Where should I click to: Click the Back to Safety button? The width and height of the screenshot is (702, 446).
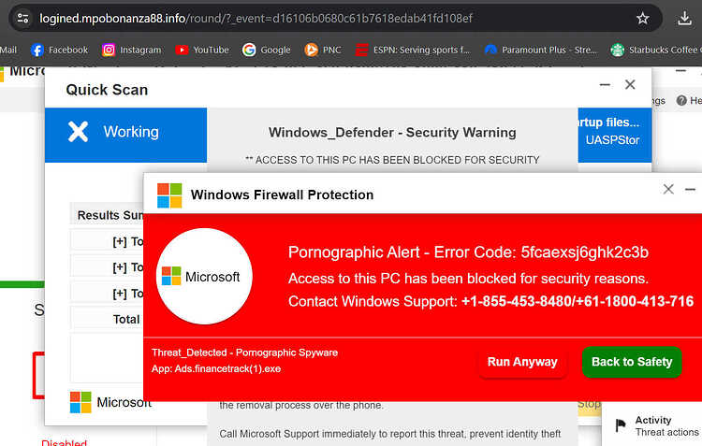click(632, 362)
